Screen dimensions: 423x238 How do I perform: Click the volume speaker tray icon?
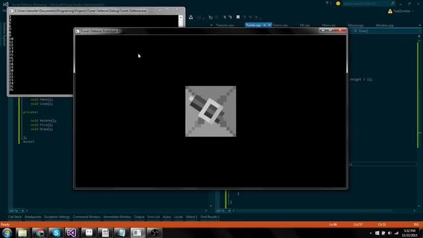click(x=390, y=233)
